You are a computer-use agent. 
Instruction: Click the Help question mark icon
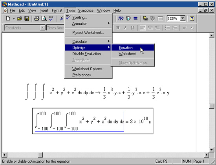point(192,18)
